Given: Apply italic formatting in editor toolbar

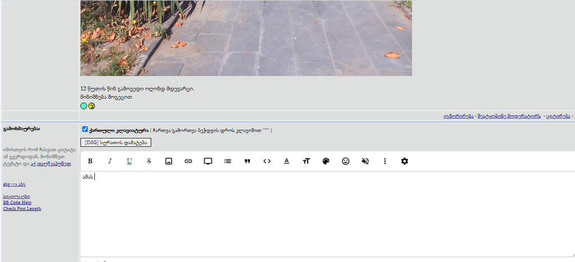Looking at the screenshot, I should tap(109, 161).
